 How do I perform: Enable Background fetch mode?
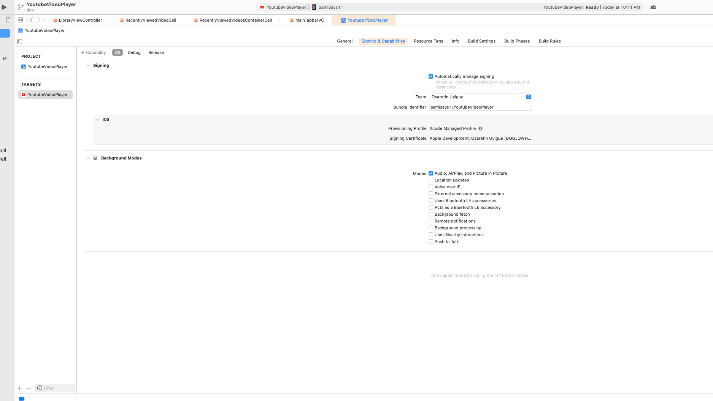pyautogui.click(x=430, y=214)
